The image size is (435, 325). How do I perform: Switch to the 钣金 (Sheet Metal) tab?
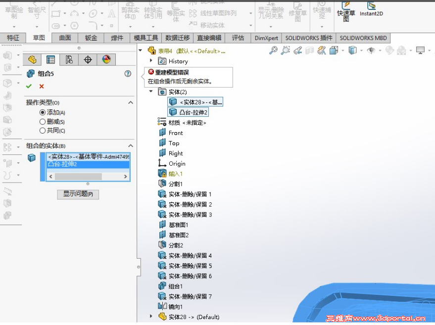91,38
